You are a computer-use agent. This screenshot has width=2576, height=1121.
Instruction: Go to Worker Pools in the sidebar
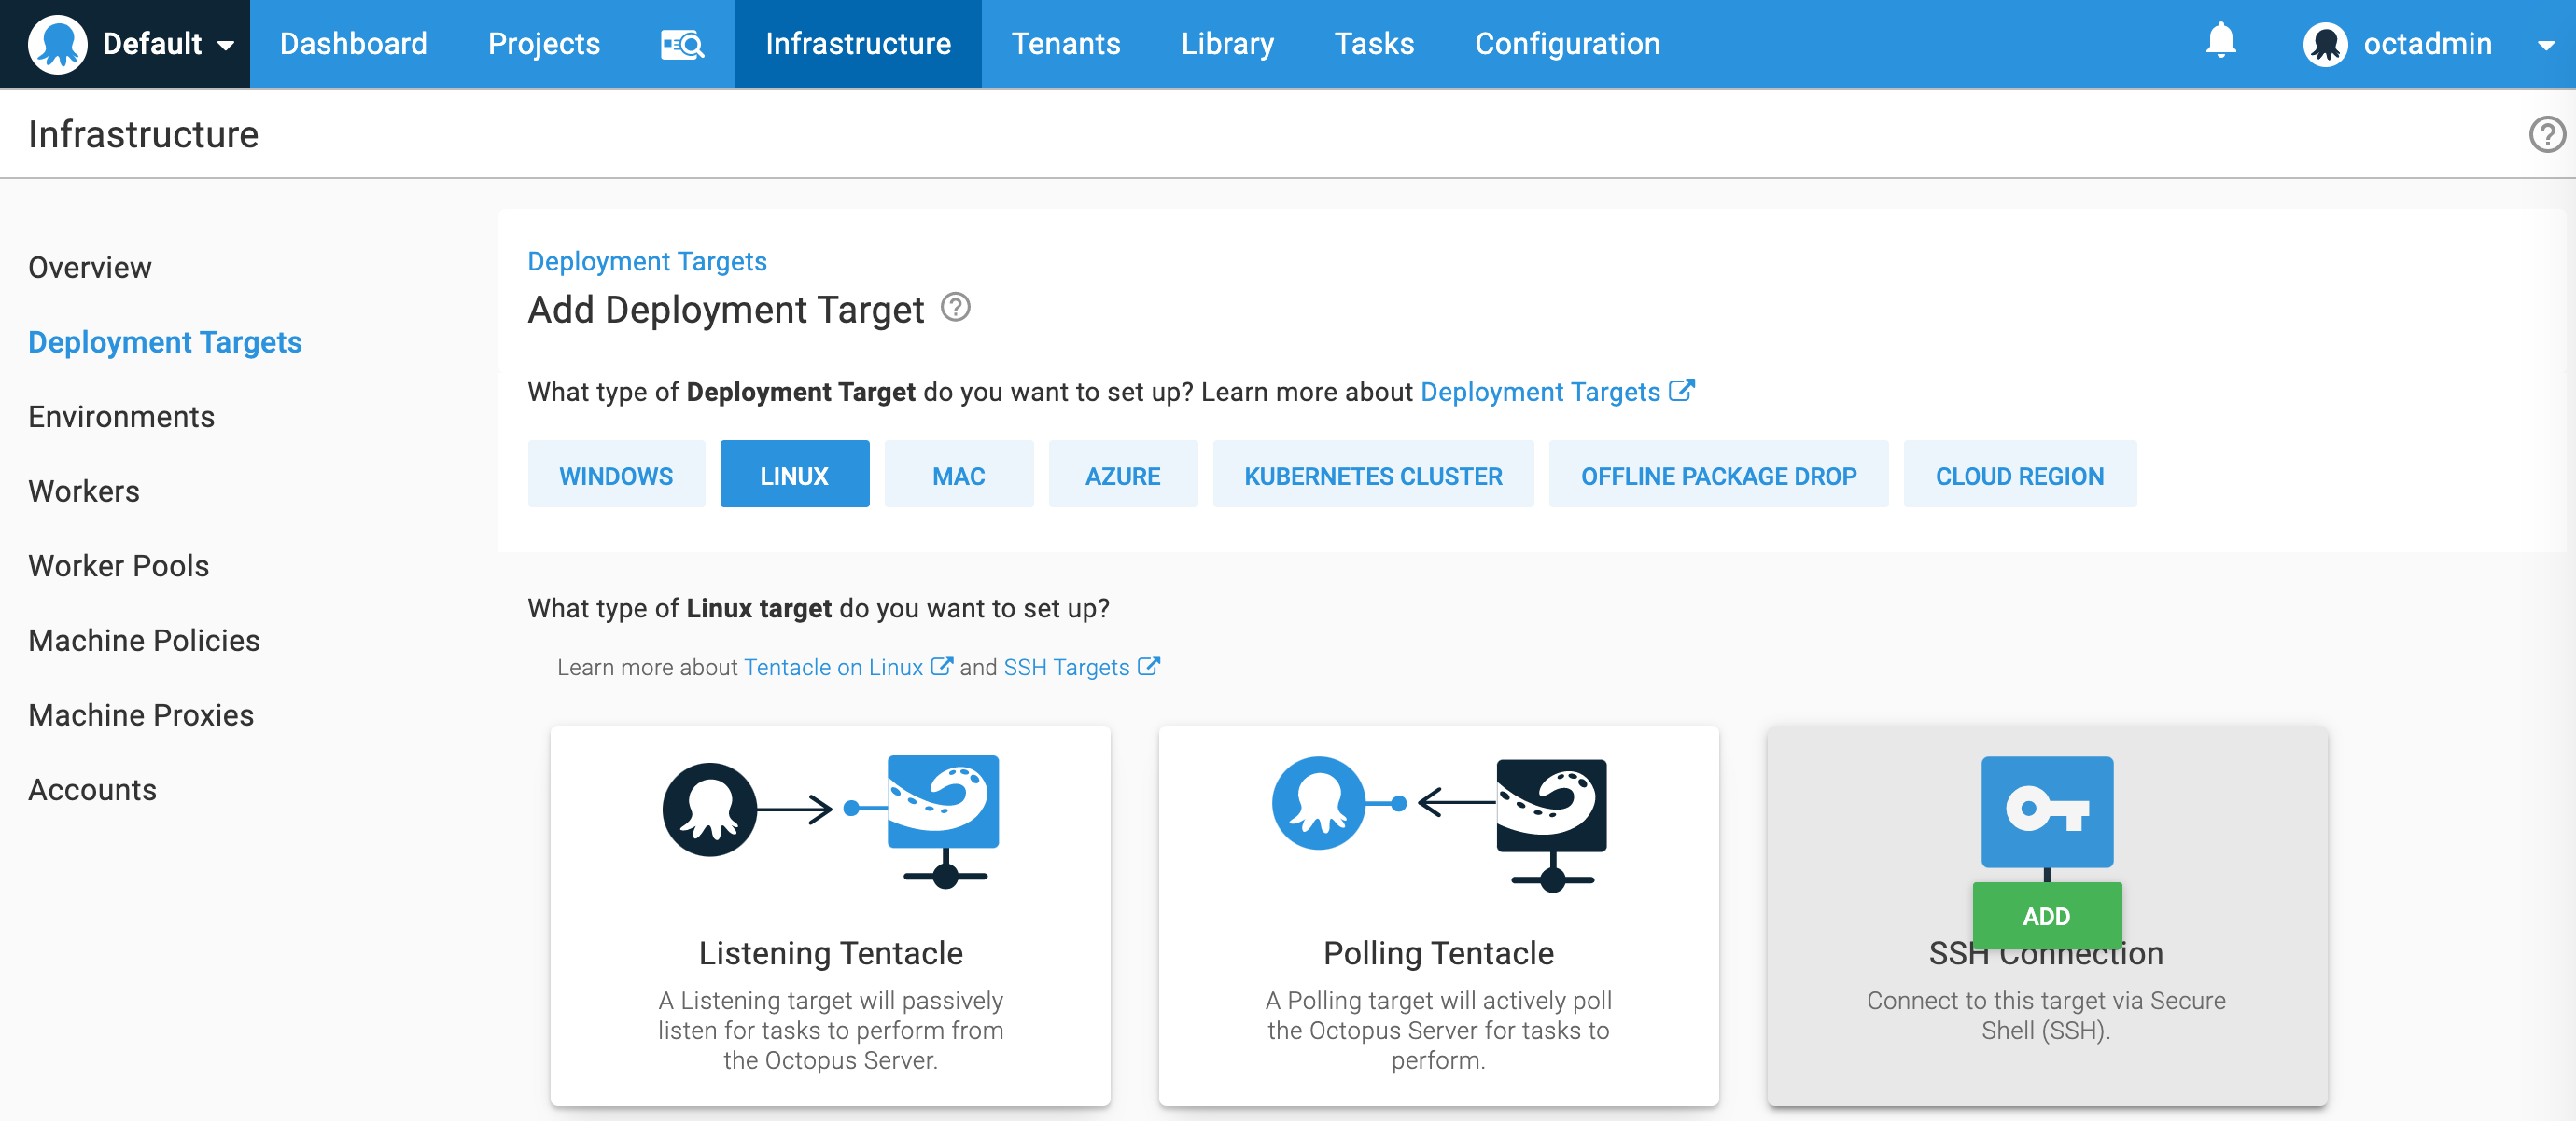coord(119,565)
